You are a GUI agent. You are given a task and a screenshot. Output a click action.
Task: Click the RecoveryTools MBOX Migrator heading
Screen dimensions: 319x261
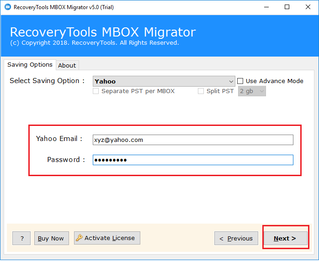point(103,32)
